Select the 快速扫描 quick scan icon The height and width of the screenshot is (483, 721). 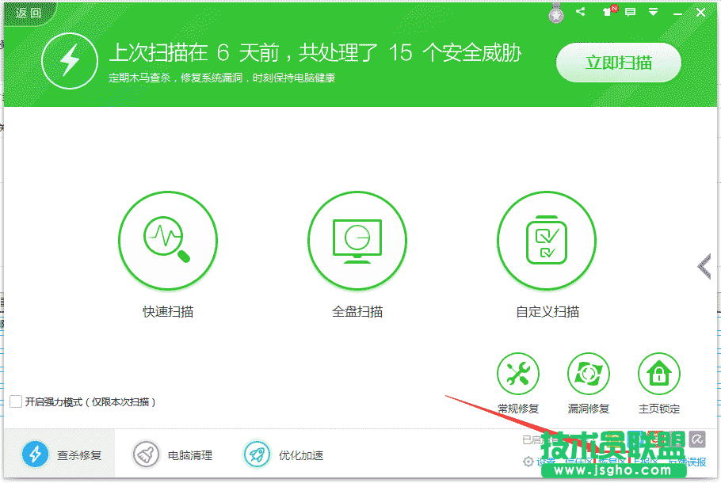pyautogui.click(x=168, y=241)
